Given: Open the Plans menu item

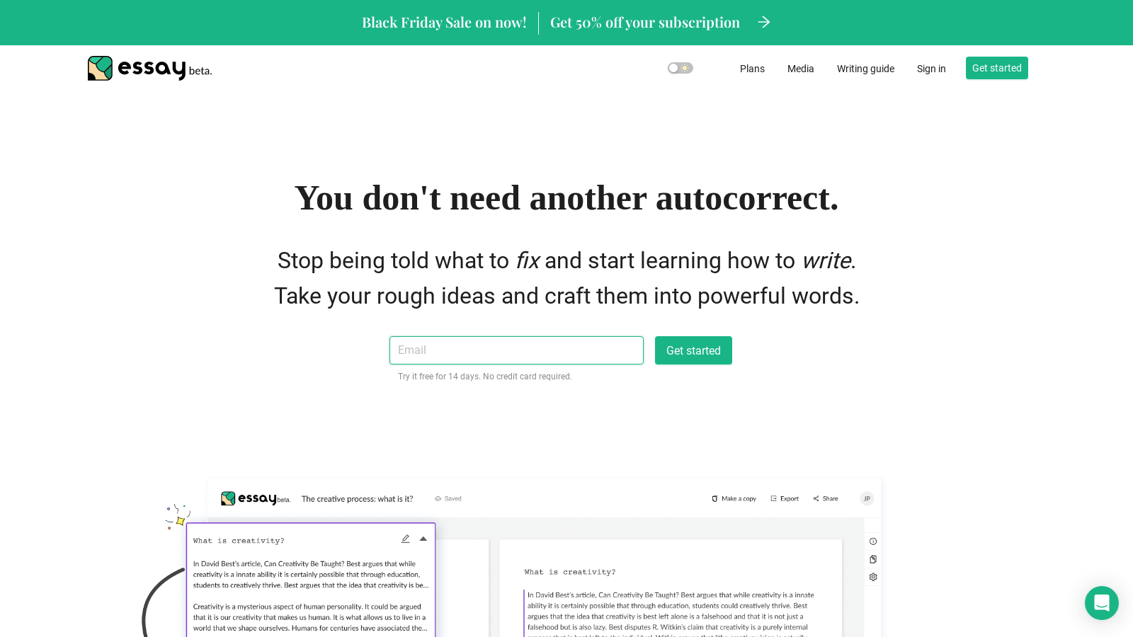Looking at the screenshot, I should (752, 69).
